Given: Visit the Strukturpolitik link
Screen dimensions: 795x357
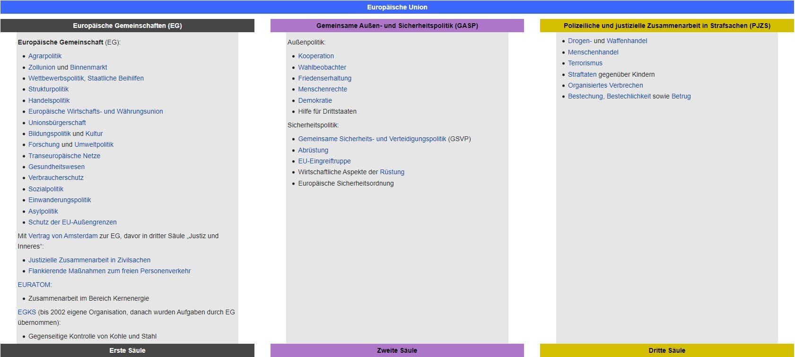Looking at the screenshot, I should [48, 89].
